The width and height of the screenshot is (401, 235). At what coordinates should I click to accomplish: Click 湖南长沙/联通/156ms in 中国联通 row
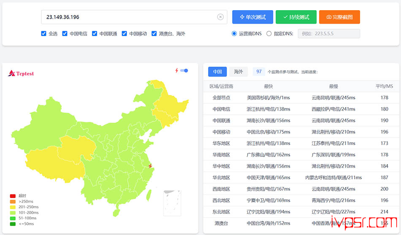tap(268, 120)
